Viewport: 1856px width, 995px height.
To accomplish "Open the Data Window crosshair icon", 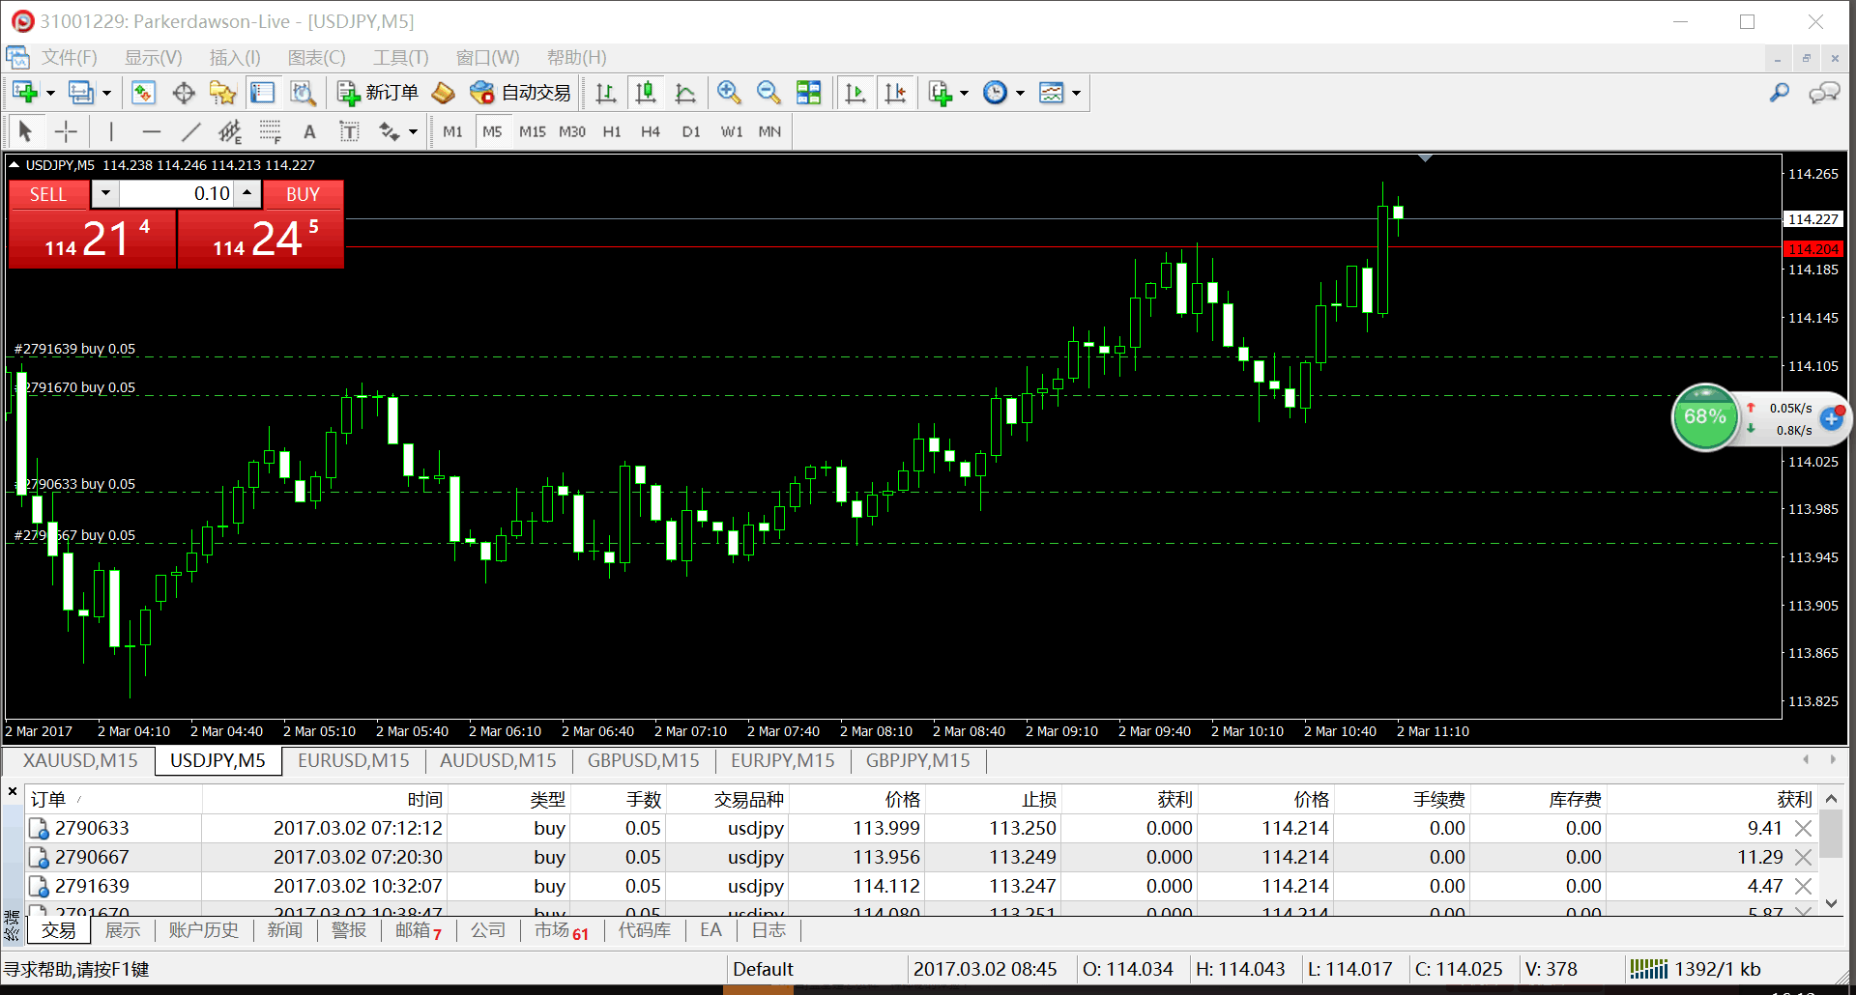I will [184, 93].
